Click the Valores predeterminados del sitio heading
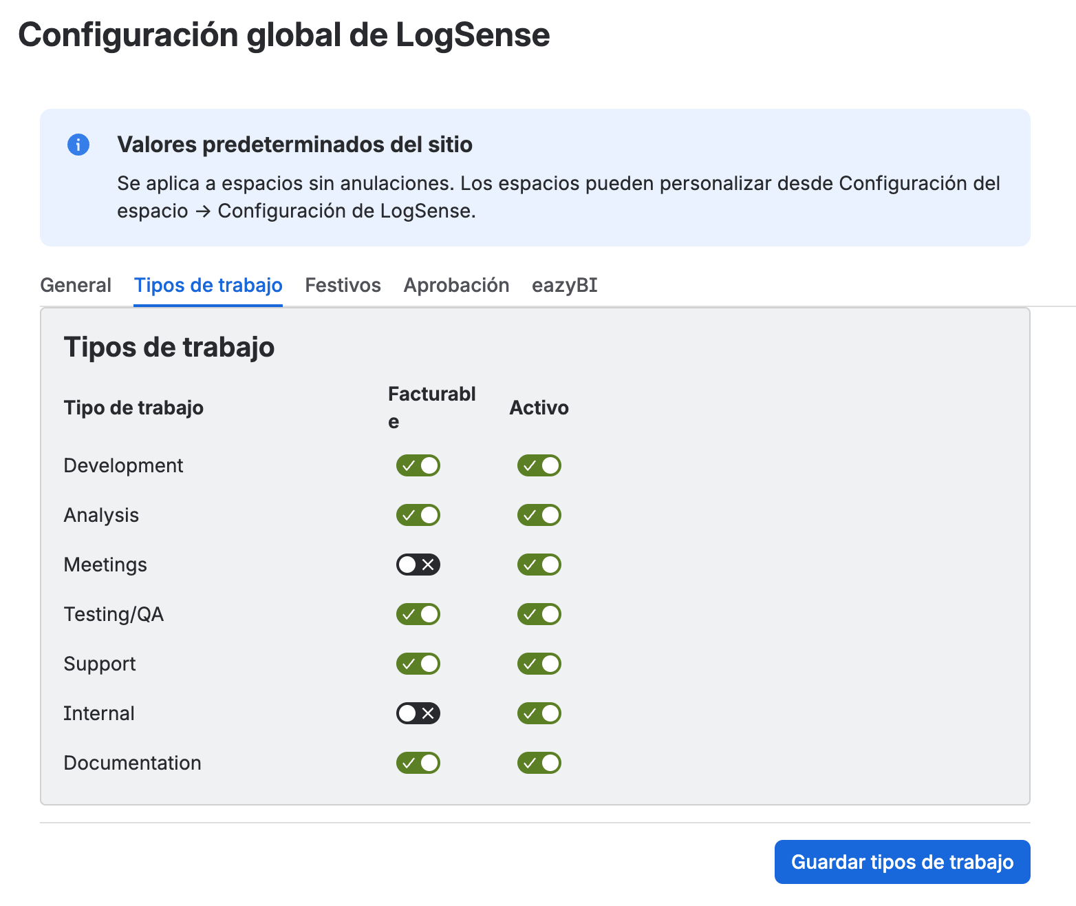Image resolution: width=1076 pixels, height=906 pixels. 294,145
